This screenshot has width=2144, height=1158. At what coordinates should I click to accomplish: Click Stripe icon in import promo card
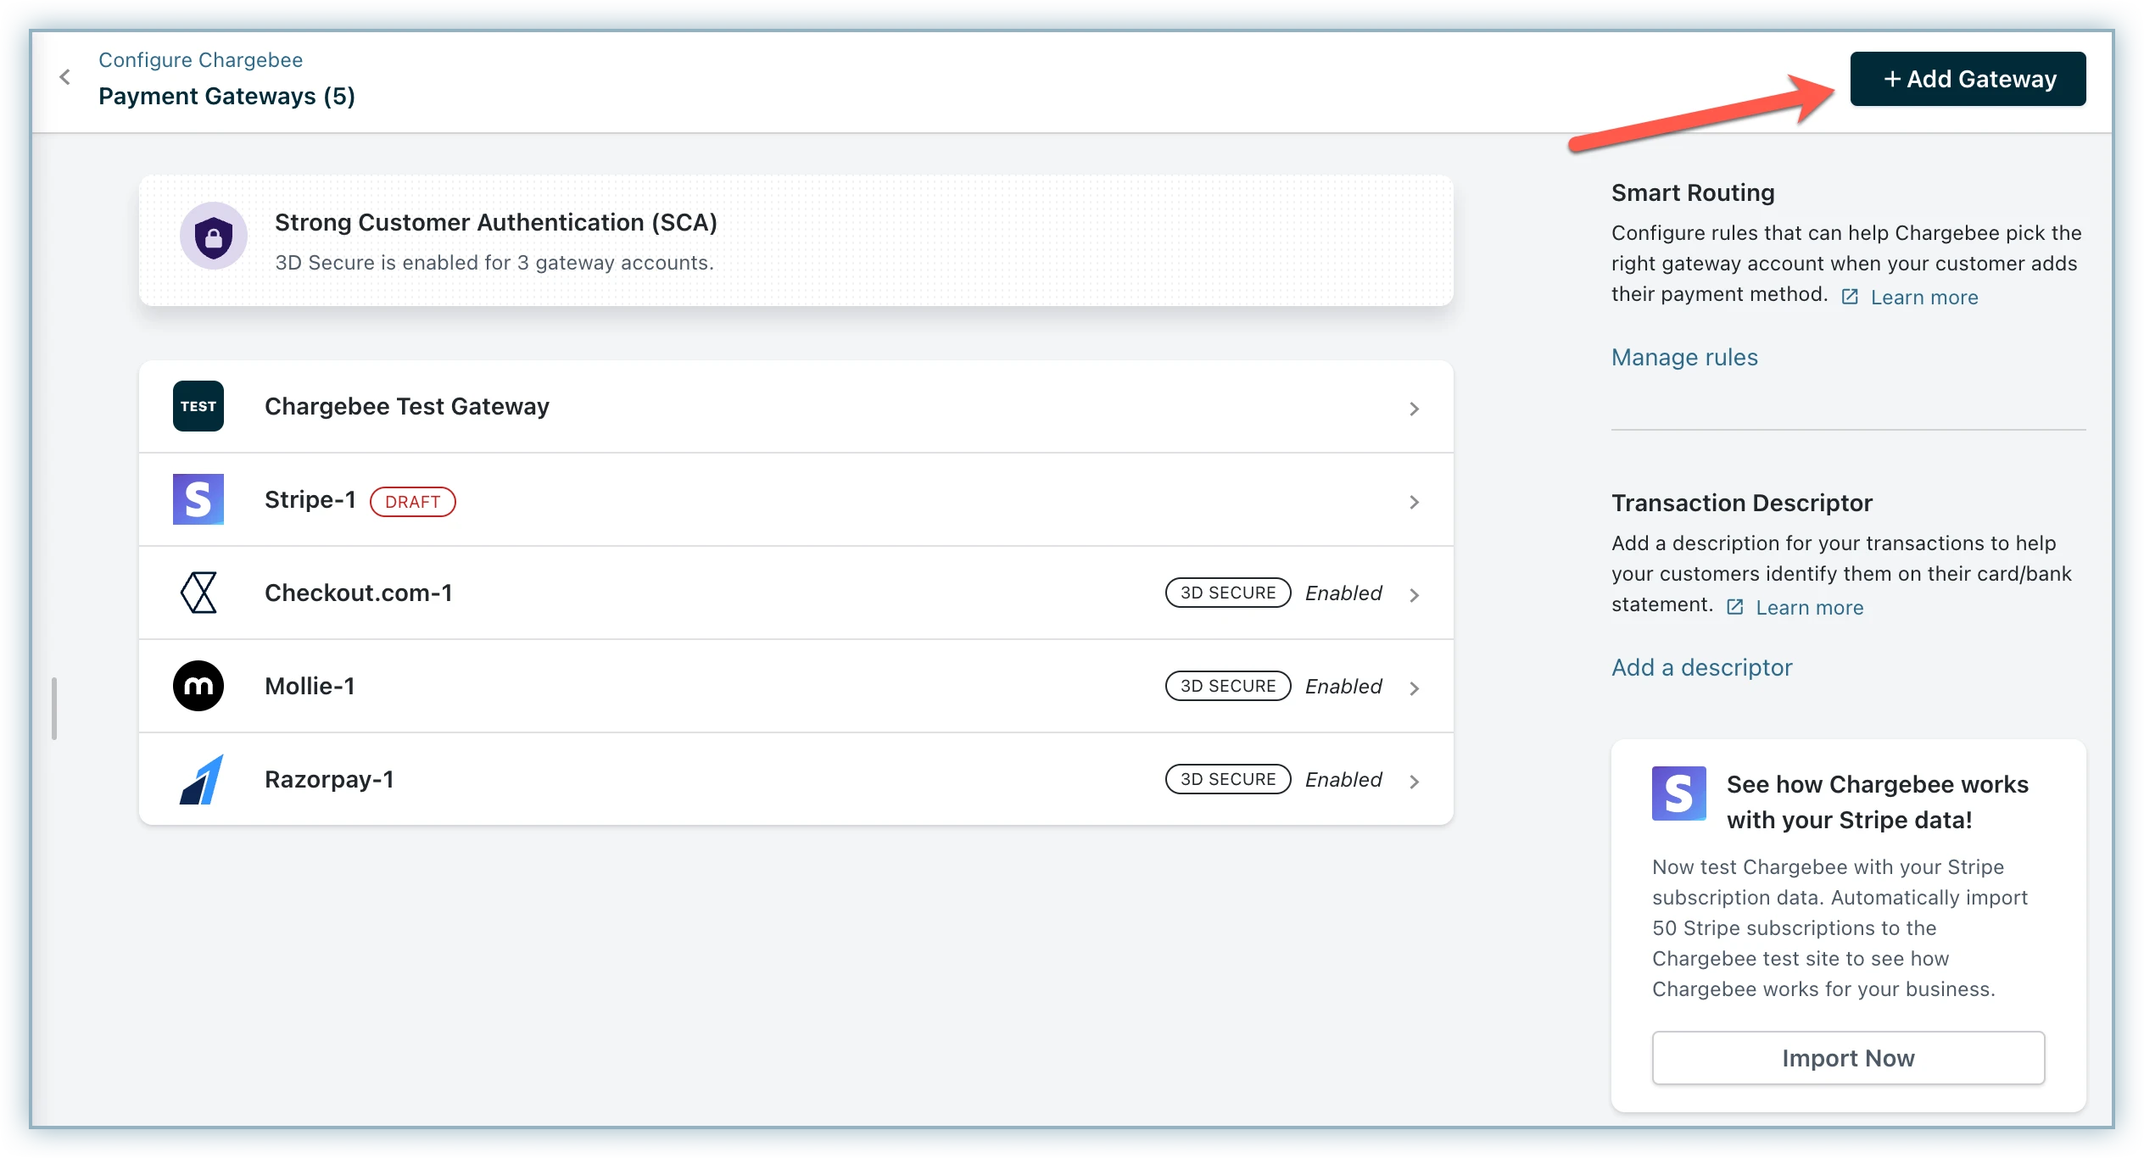pyautogui.click(x=1678, y=793)
